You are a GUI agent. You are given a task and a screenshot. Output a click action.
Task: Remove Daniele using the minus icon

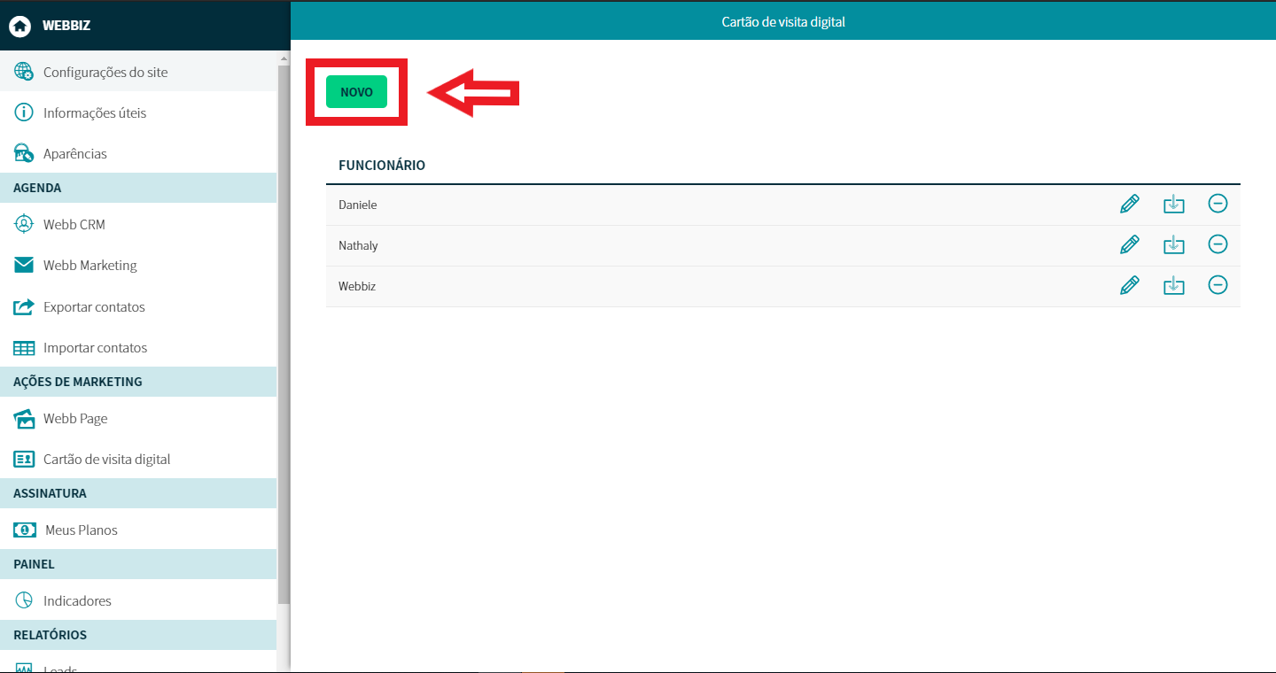pos(1218,204)
